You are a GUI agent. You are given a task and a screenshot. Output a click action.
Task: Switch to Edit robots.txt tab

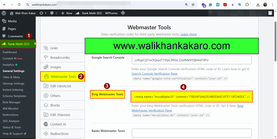tap(62, 86)
